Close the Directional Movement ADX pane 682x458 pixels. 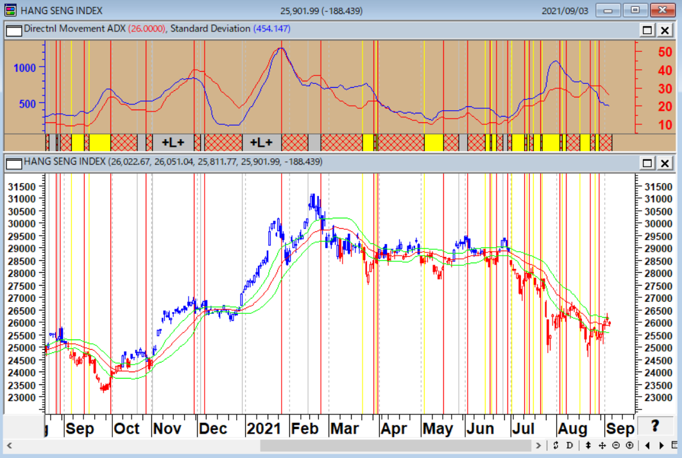coord(665,30)
